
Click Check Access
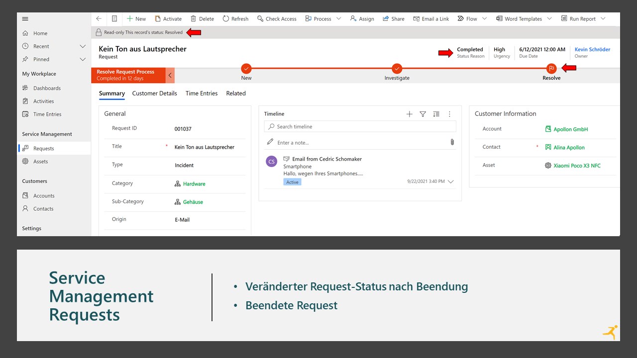(277, 19)
